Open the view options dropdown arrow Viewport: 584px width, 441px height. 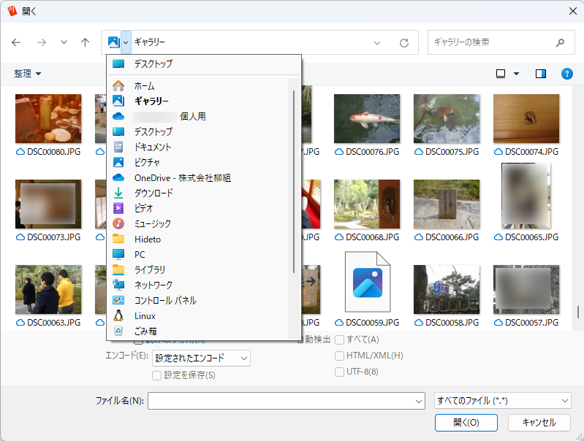(x=516, y=74)
